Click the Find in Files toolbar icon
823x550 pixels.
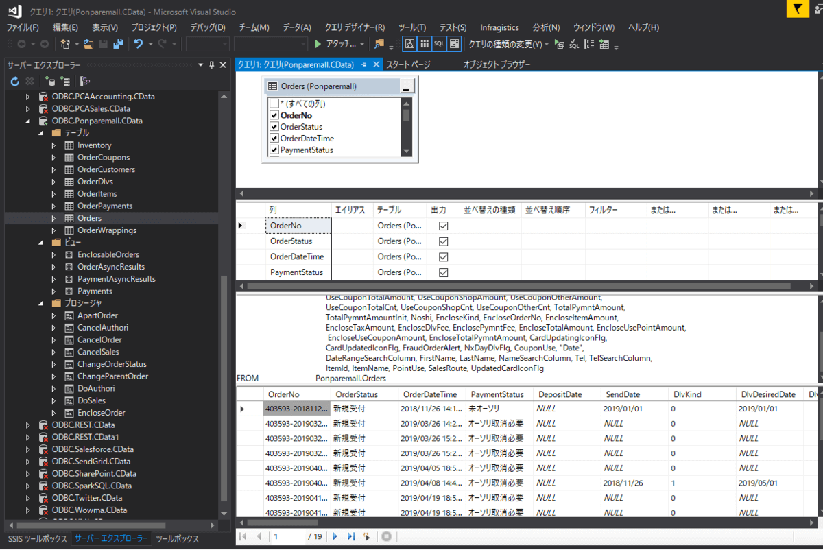point(379,45)
